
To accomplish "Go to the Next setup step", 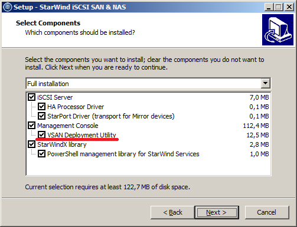I will tap(217, 212).
